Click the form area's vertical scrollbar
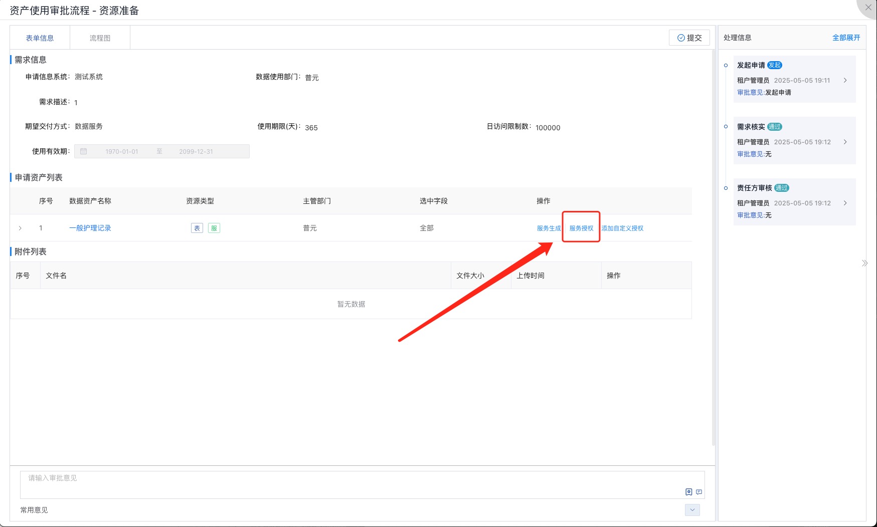Image resolution: width=877 pixels, height=527 pixels. click(x=714, y=247)
